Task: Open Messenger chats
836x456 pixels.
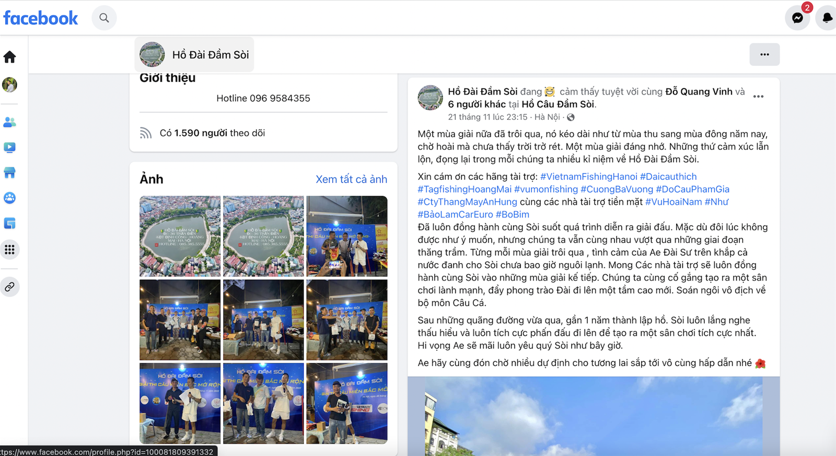Action: (797, 18)
